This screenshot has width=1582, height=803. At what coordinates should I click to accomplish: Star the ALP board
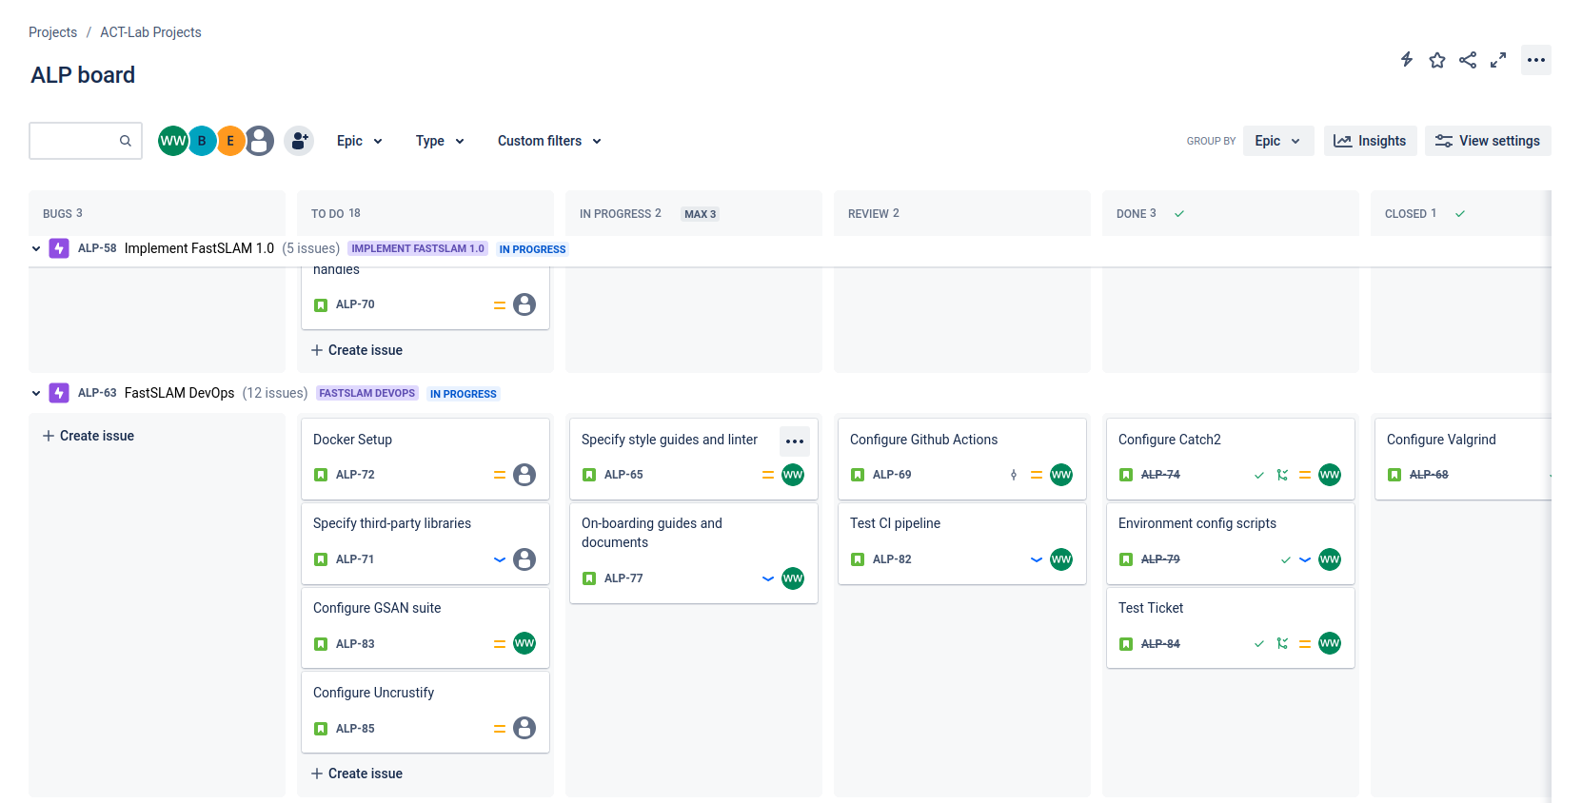pos(1437,60)
